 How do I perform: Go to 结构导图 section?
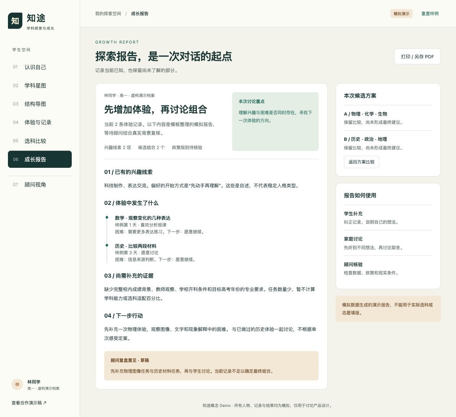coord(40,104)
